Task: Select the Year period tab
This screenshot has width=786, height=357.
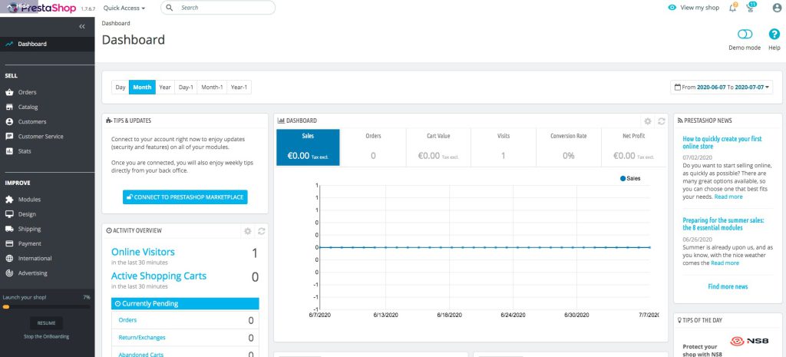Action: (x=165, y=88)
